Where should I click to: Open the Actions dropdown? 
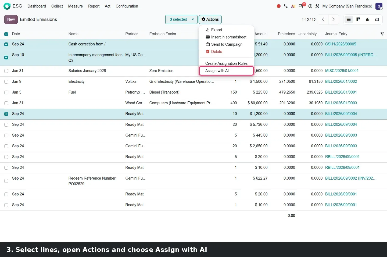[x=210, y=19]
